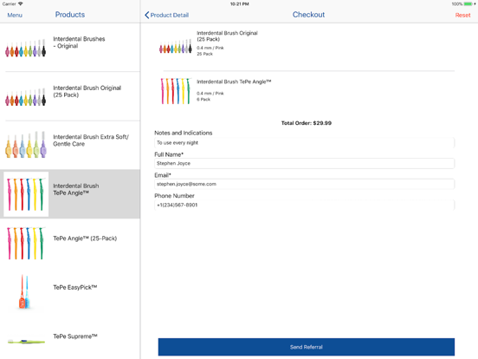
Task: Edit the Full Name field
Action: pos(304,163)
